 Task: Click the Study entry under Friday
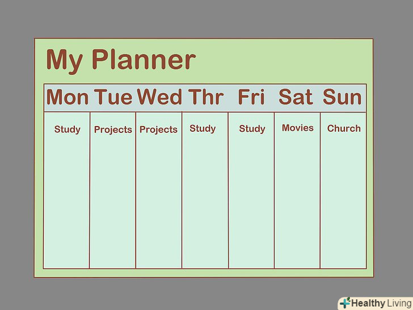[252, 129]
